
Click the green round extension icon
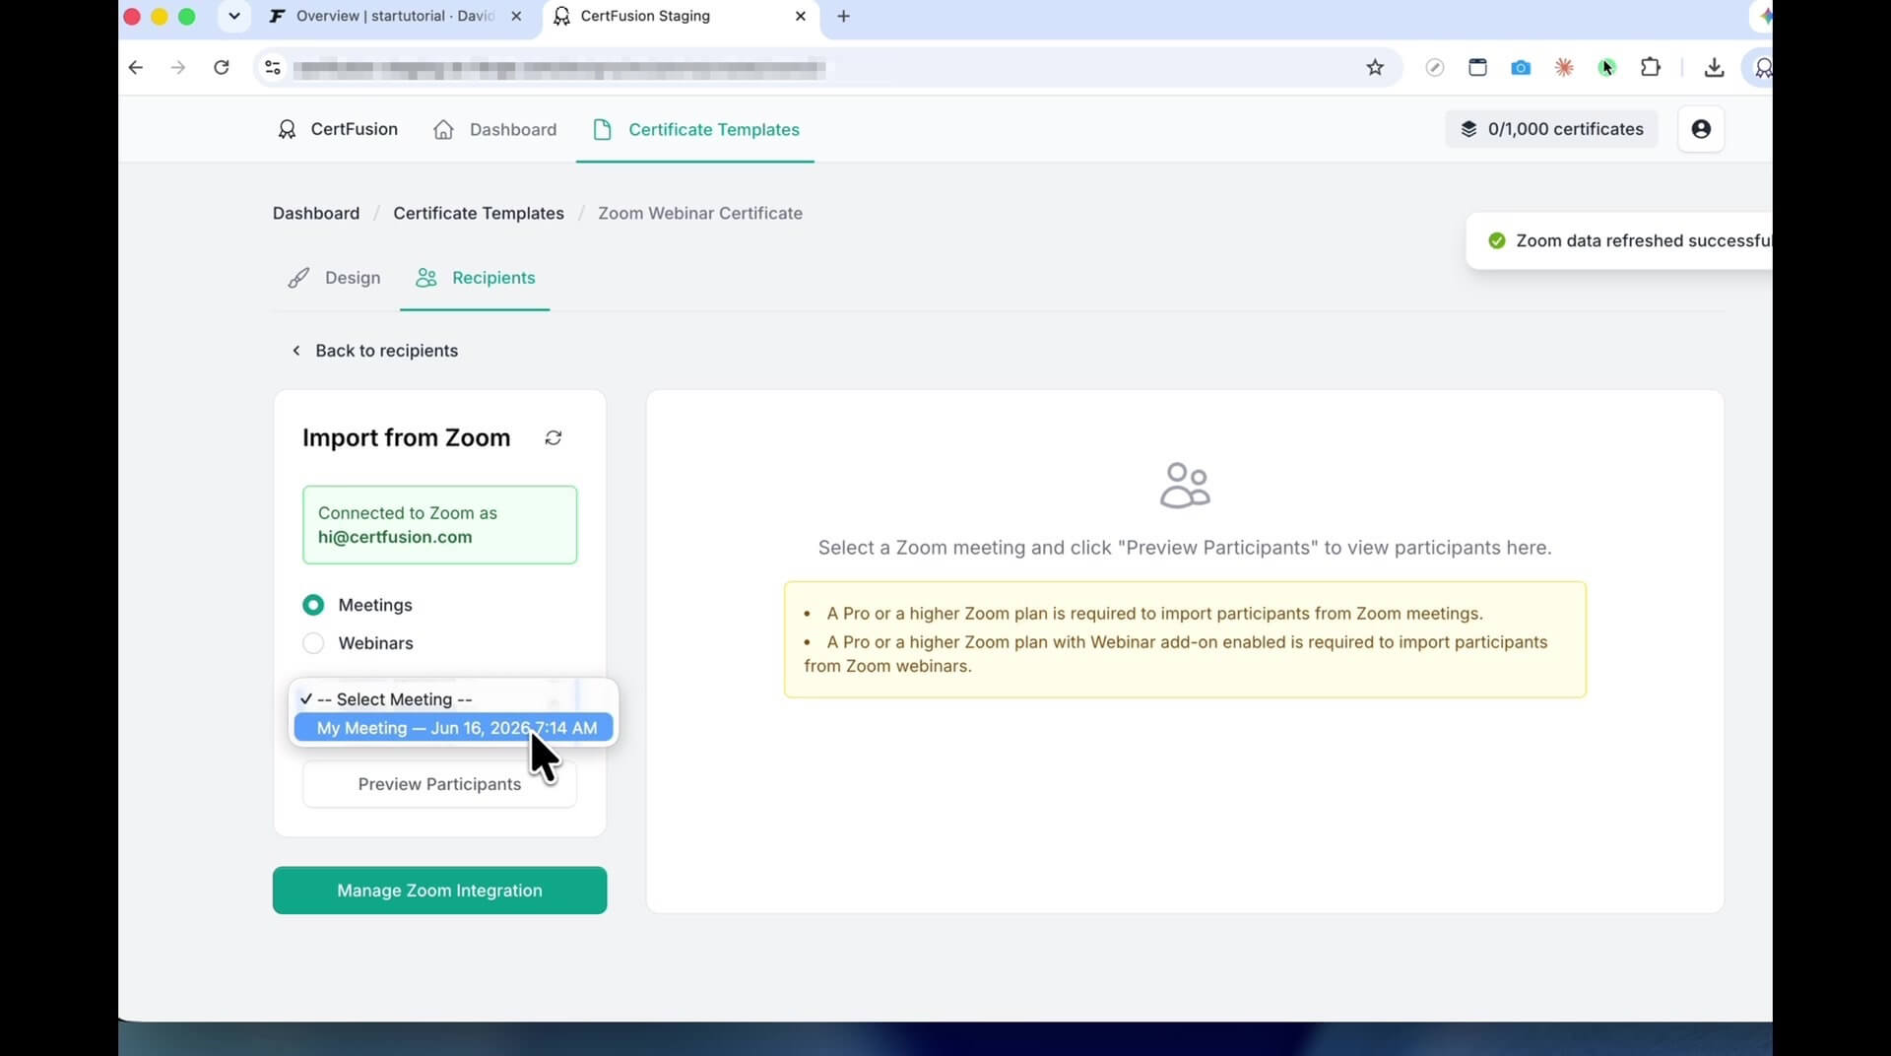[x=1606, y=67]
